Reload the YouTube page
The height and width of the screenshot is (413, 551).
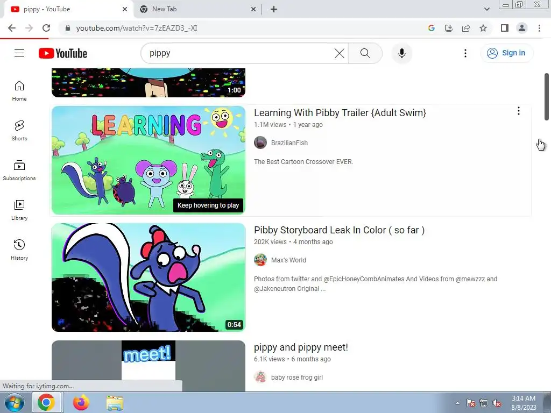point(46,28)
